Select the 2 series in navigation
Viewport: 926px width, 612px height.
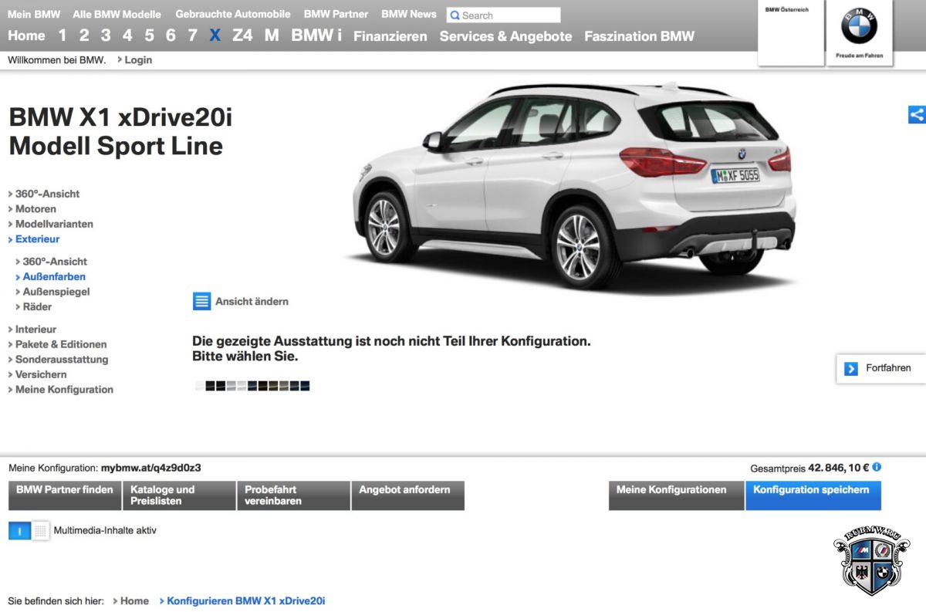click(84, 36)
